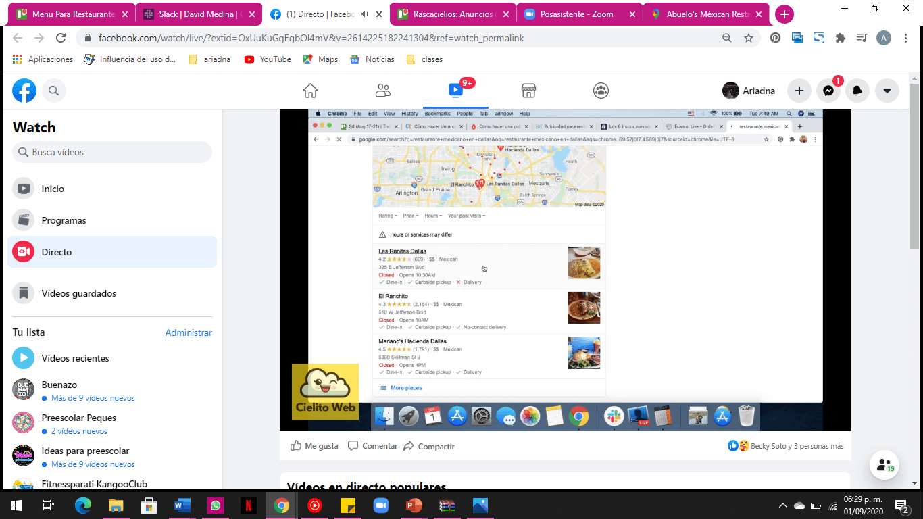Reload the page
The image size is (923, 519).
pyautogui.click(x=61, y=39)
